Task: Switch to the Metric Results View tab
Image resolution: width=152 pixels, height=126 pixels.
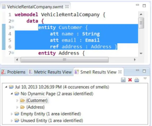Action: [x=50, y=72]
